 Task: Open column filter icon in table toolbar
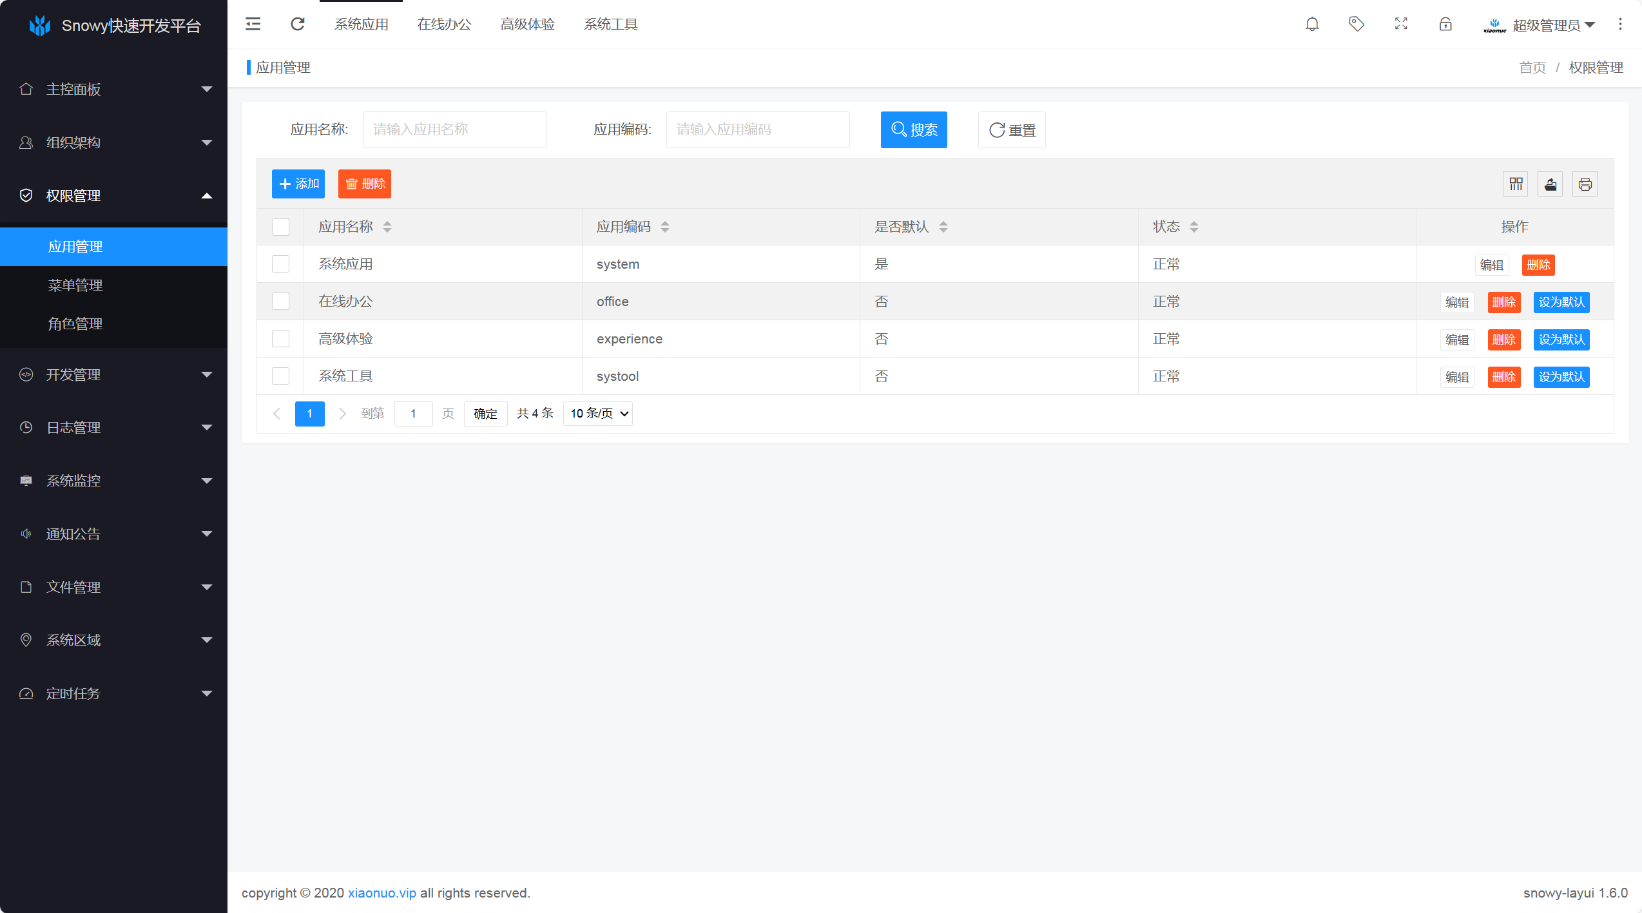coord(1516,184)
